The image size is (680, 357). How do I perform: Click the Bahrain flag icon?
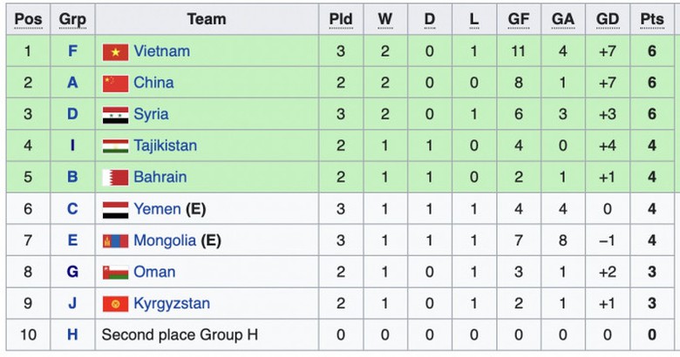click(x=115, y=178)
